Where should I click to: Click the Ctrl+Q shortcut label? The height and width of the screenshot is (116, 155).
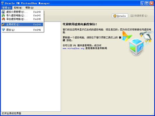(37, 30)
